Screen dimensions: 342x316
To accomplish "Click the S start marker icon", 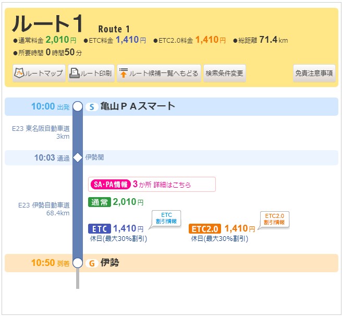I will pos(92,107).
